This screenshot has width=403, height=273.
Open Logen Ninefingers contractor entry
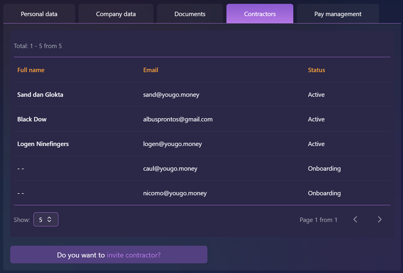43,144
